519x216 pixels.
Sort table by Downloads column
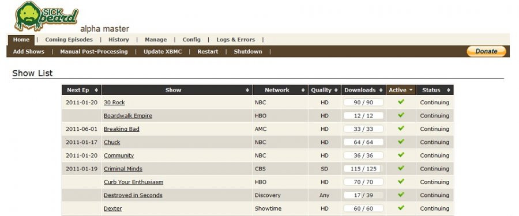click(363, 90)
